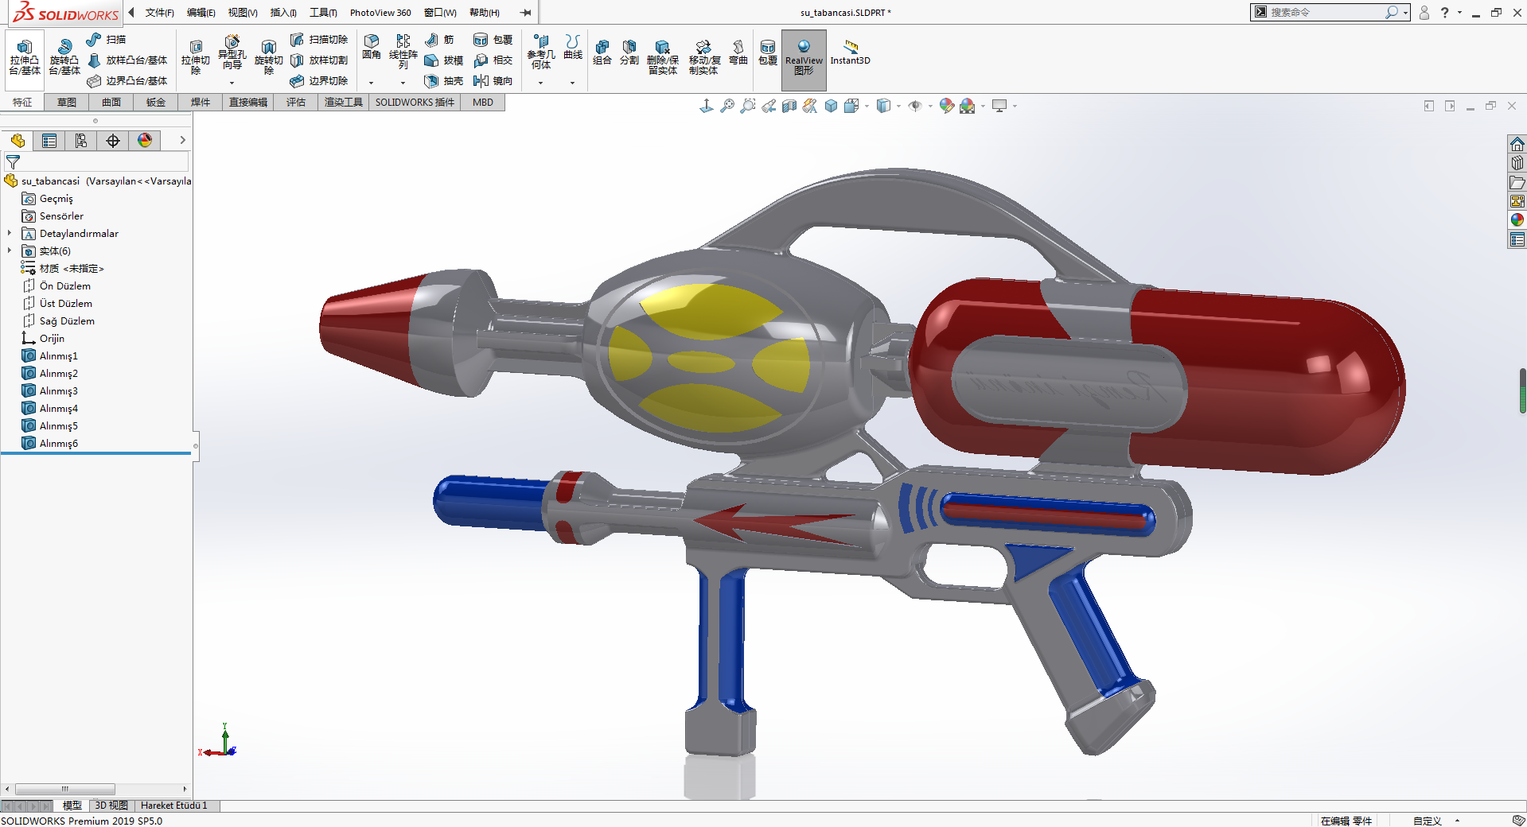Open the ConfigurationManager tab icon
Viewport: 1527px width, 827px height.
click(81, 141)
